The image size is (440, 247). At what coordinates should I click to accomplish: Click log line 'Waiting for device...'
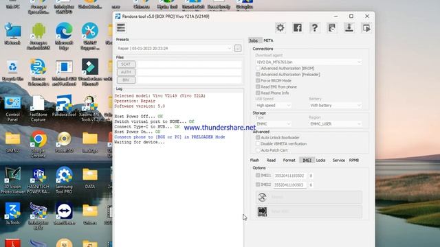[x=140, y=142]
